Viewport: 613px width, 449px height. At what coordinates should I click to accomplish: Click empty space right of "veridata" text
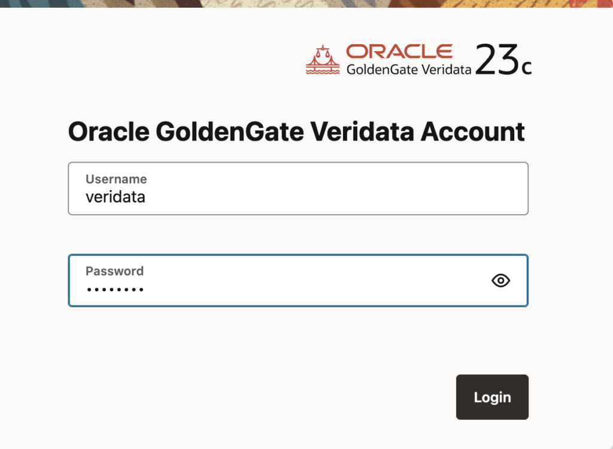click(335, 197)
